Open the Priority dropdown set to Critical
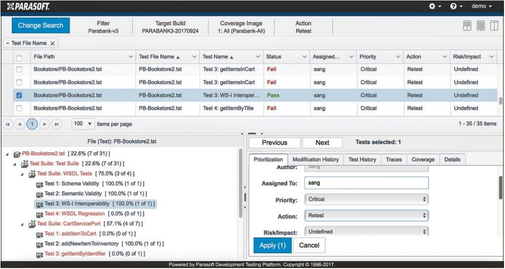This screenshot has height=269, width=505. 367,199
